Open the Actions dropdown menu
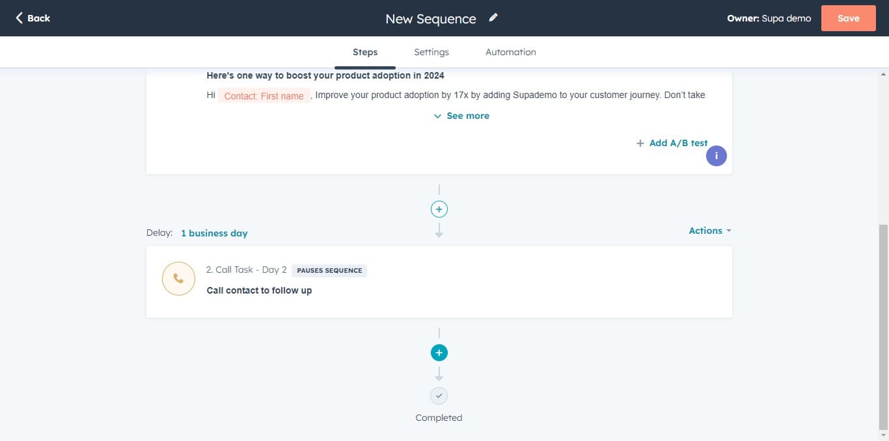The image size is (889, 441). (x=710, y=231)
